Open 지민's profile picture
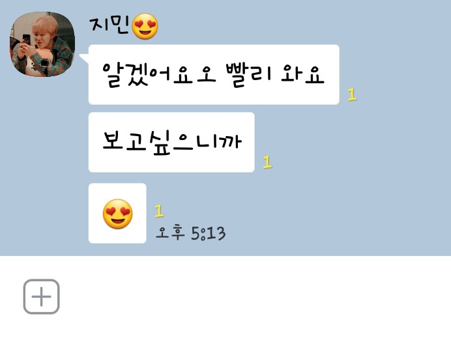The height and width of the screenshot is (338, 451). point(42,44)
